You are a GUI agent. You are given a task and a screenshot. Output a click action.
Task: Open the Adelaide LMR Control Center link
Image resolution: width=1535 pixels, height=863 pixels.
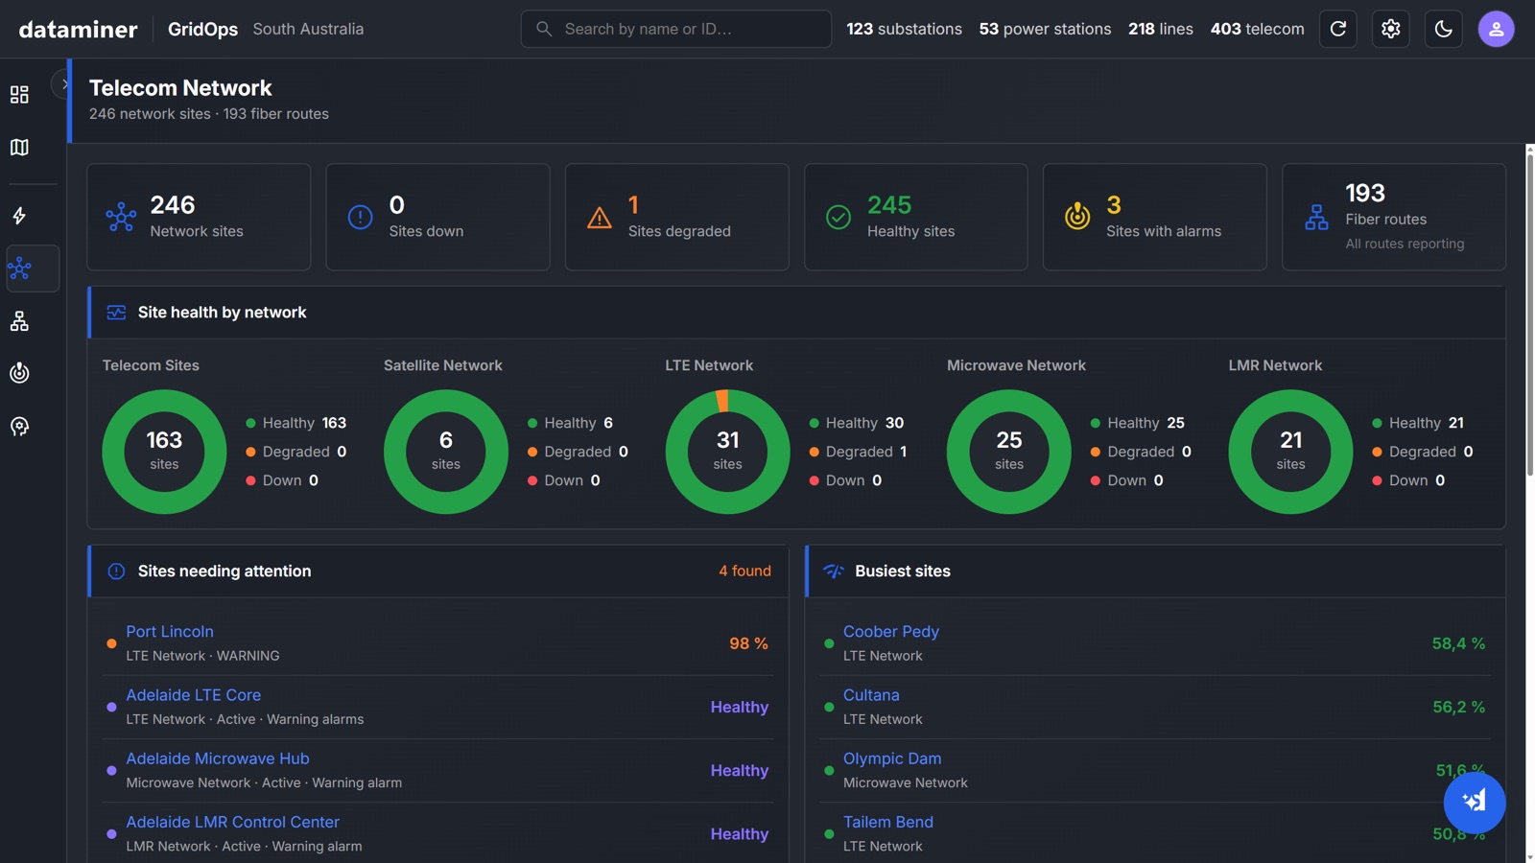(233, 821)
